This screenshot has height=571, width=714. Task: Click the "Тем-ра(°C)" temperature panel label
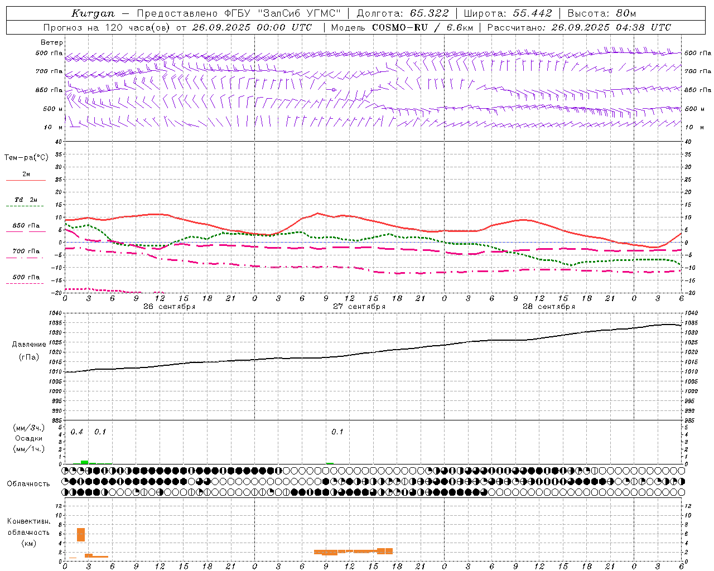coord(26,158)
